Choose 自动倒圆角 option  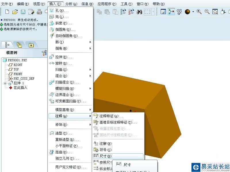click(x=70, y=36)
